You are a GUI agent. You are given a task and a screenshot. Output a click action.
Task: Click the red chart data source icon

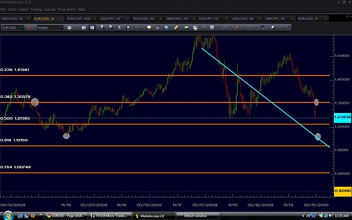point(29,28)
